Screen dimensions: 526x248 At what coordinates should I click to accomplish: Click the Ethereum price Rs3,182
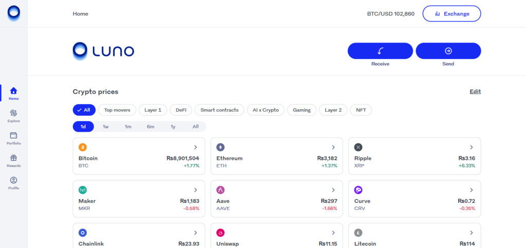(327, 158)
